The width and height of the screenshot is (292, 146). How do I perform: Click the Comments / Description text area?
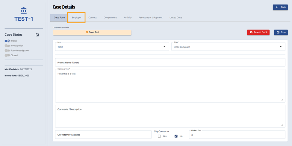pyautogui.click(x=170, y=116)
